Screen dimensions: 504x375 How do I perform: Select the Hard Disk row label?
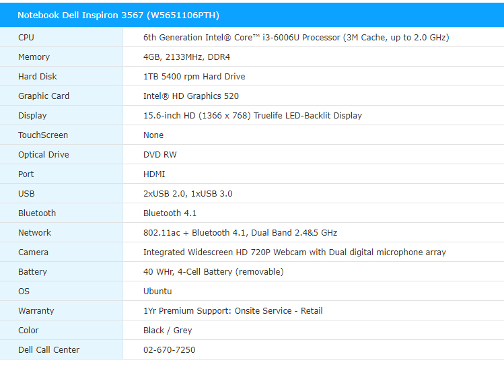(37, 77)
